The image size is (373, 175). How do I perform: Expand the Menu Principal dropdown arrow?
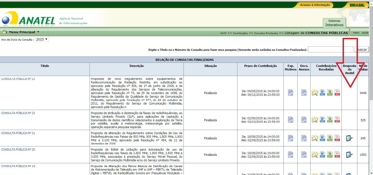click(38, 32)
